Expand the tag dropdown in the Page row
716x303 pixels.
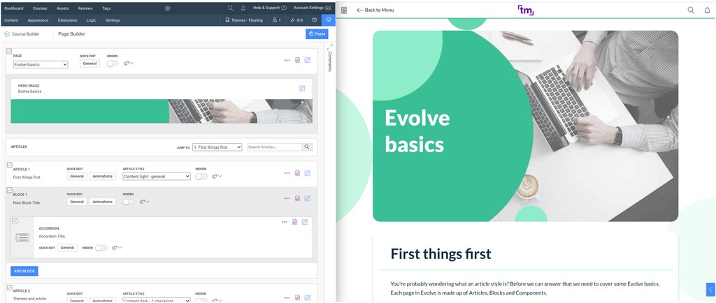(129, 64)
